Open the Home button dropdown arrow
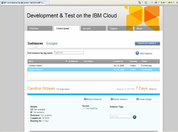The image size is (178, 132). (x=142, y=2)
